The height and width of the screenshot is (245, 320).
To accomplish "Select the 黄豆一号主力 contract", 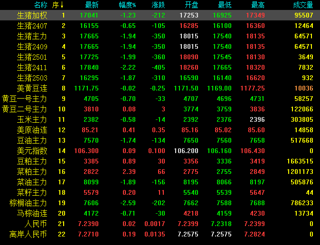I will click(x=25, y=99).
